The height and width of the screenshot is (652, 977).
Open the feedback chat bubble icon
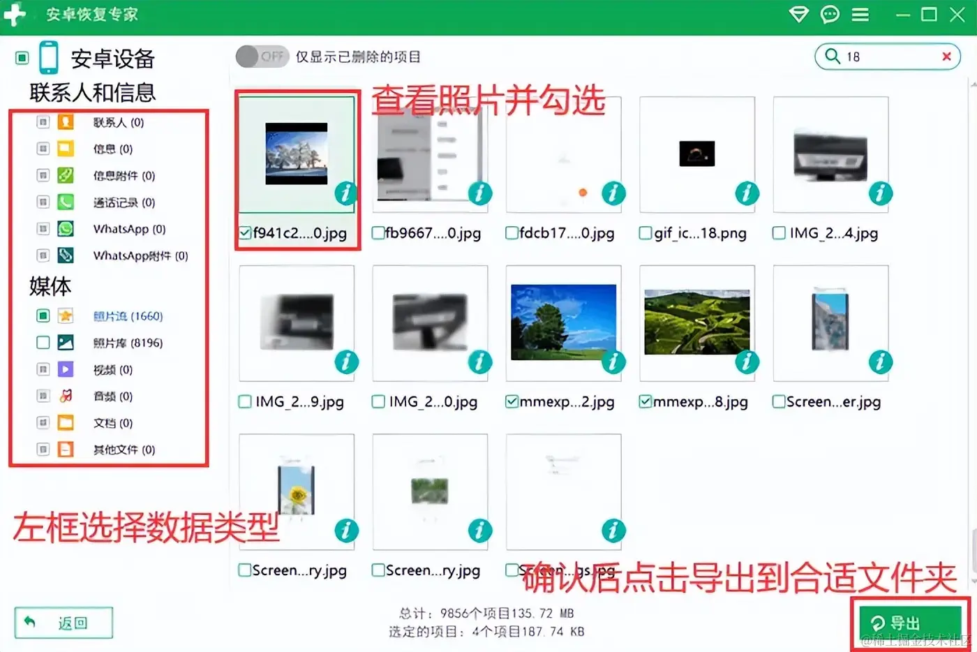830,15
